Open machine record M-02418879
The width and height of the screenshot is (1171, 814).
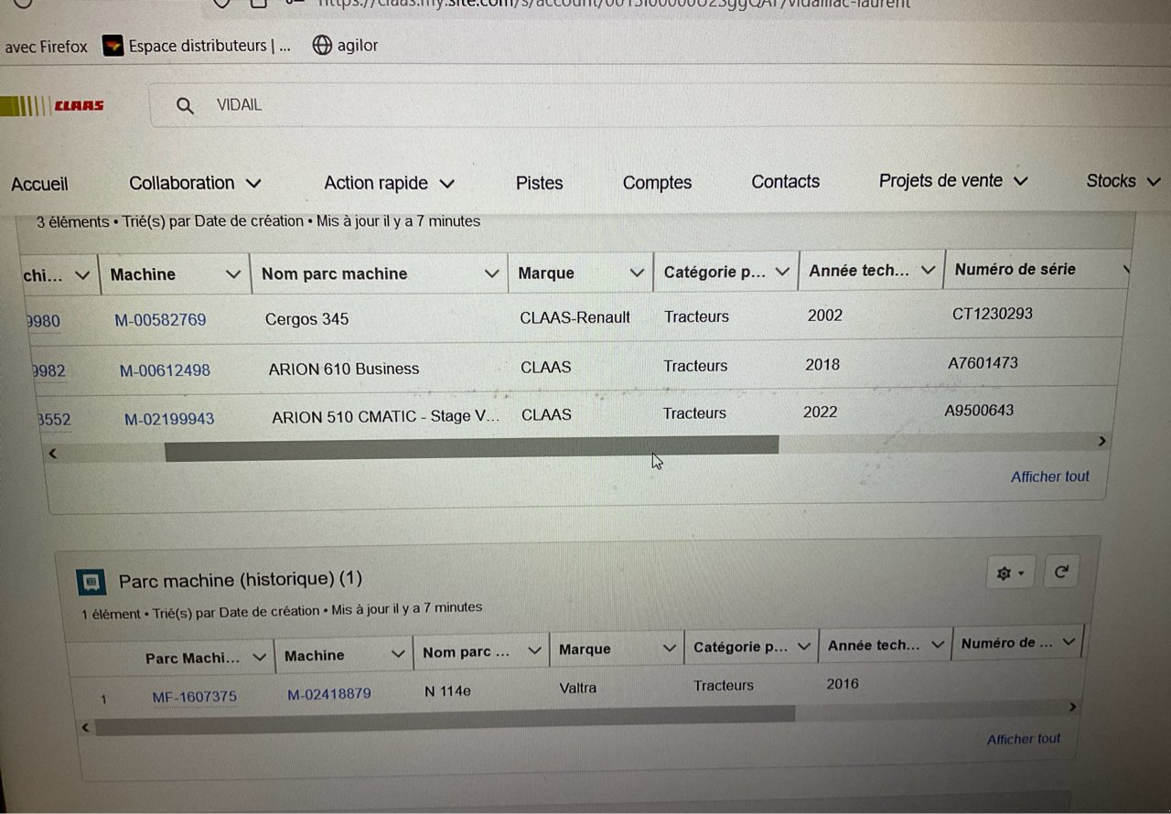coord(329,694)
